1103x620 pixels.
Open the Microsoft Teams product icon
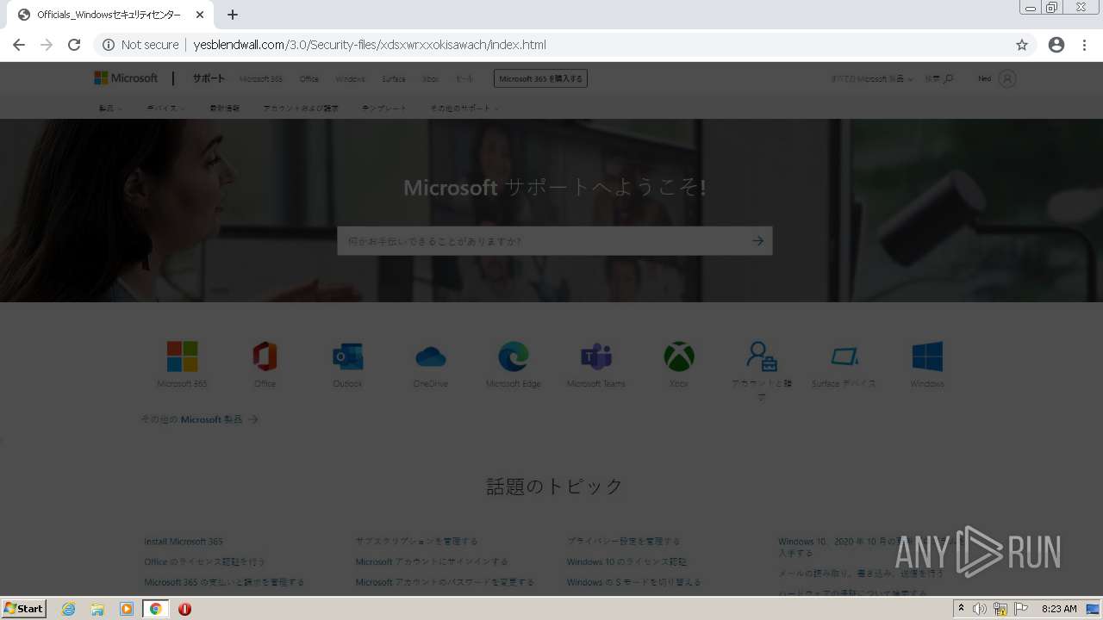(x=596, y=356)
